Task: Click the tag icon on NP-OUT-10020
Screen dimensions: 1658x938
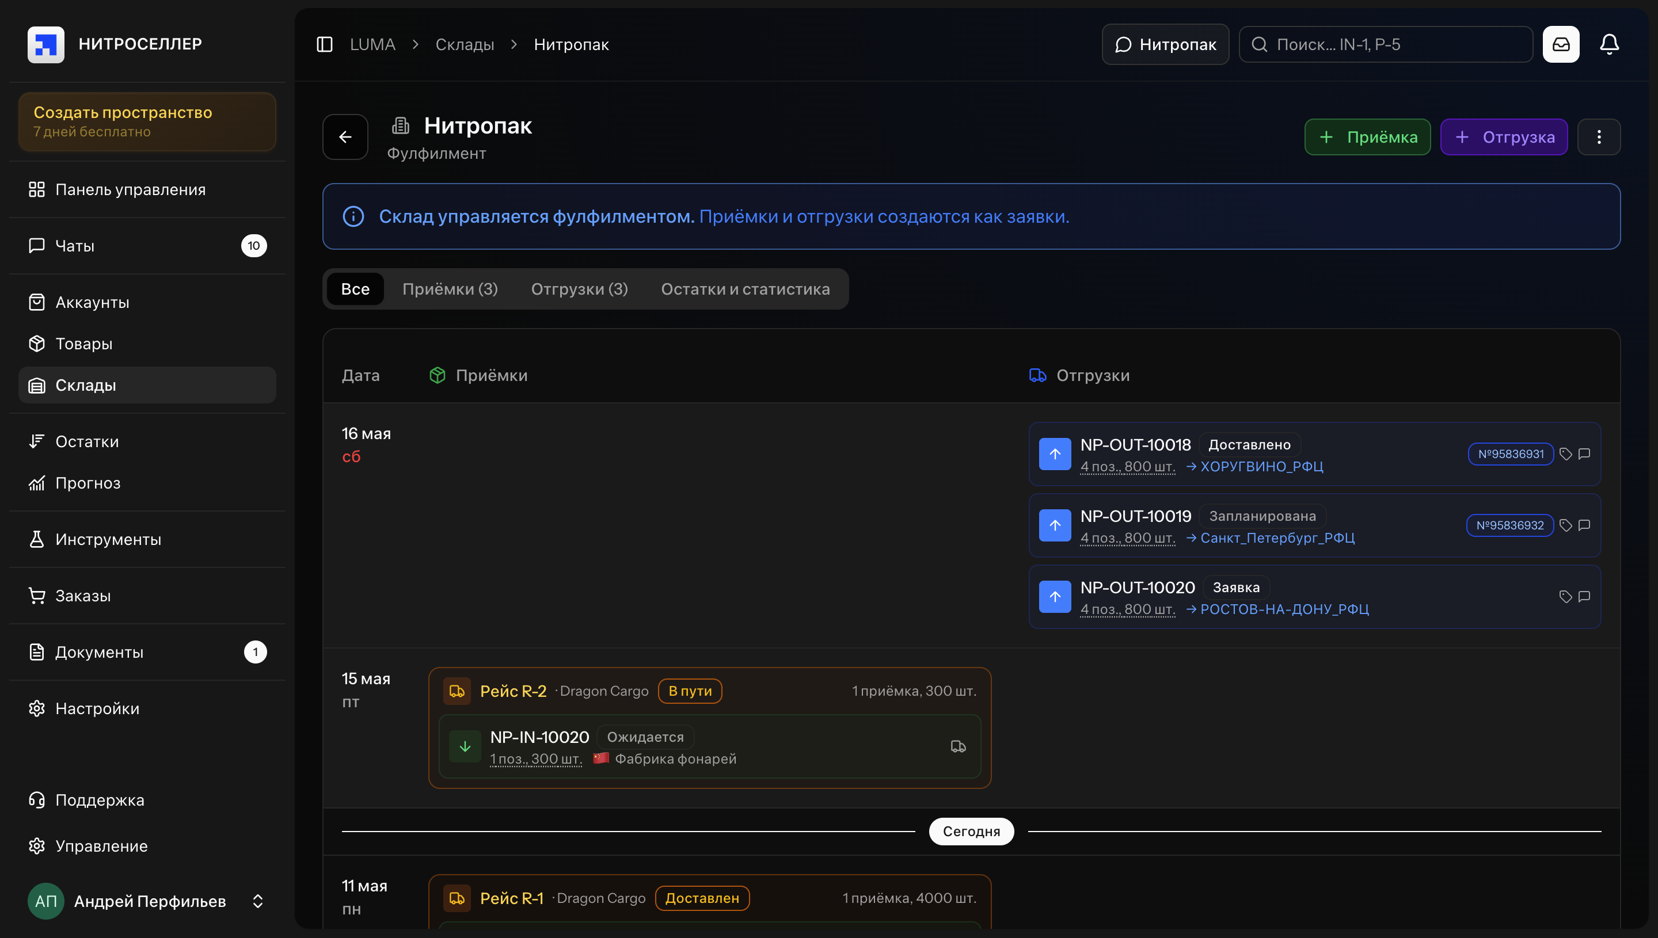Action: click(x=1565, y=597)
